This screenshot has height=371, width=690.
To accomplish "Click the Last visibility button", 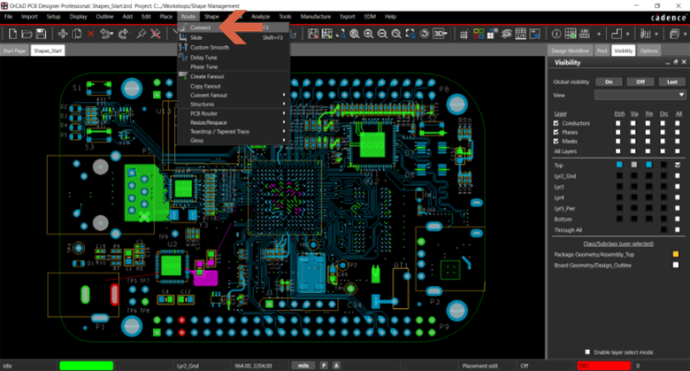I will tap(672, 82).
